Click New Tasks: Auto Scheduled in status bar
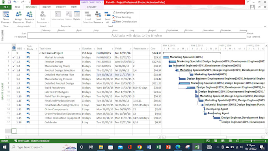The image size is (268, 151). 32,141
